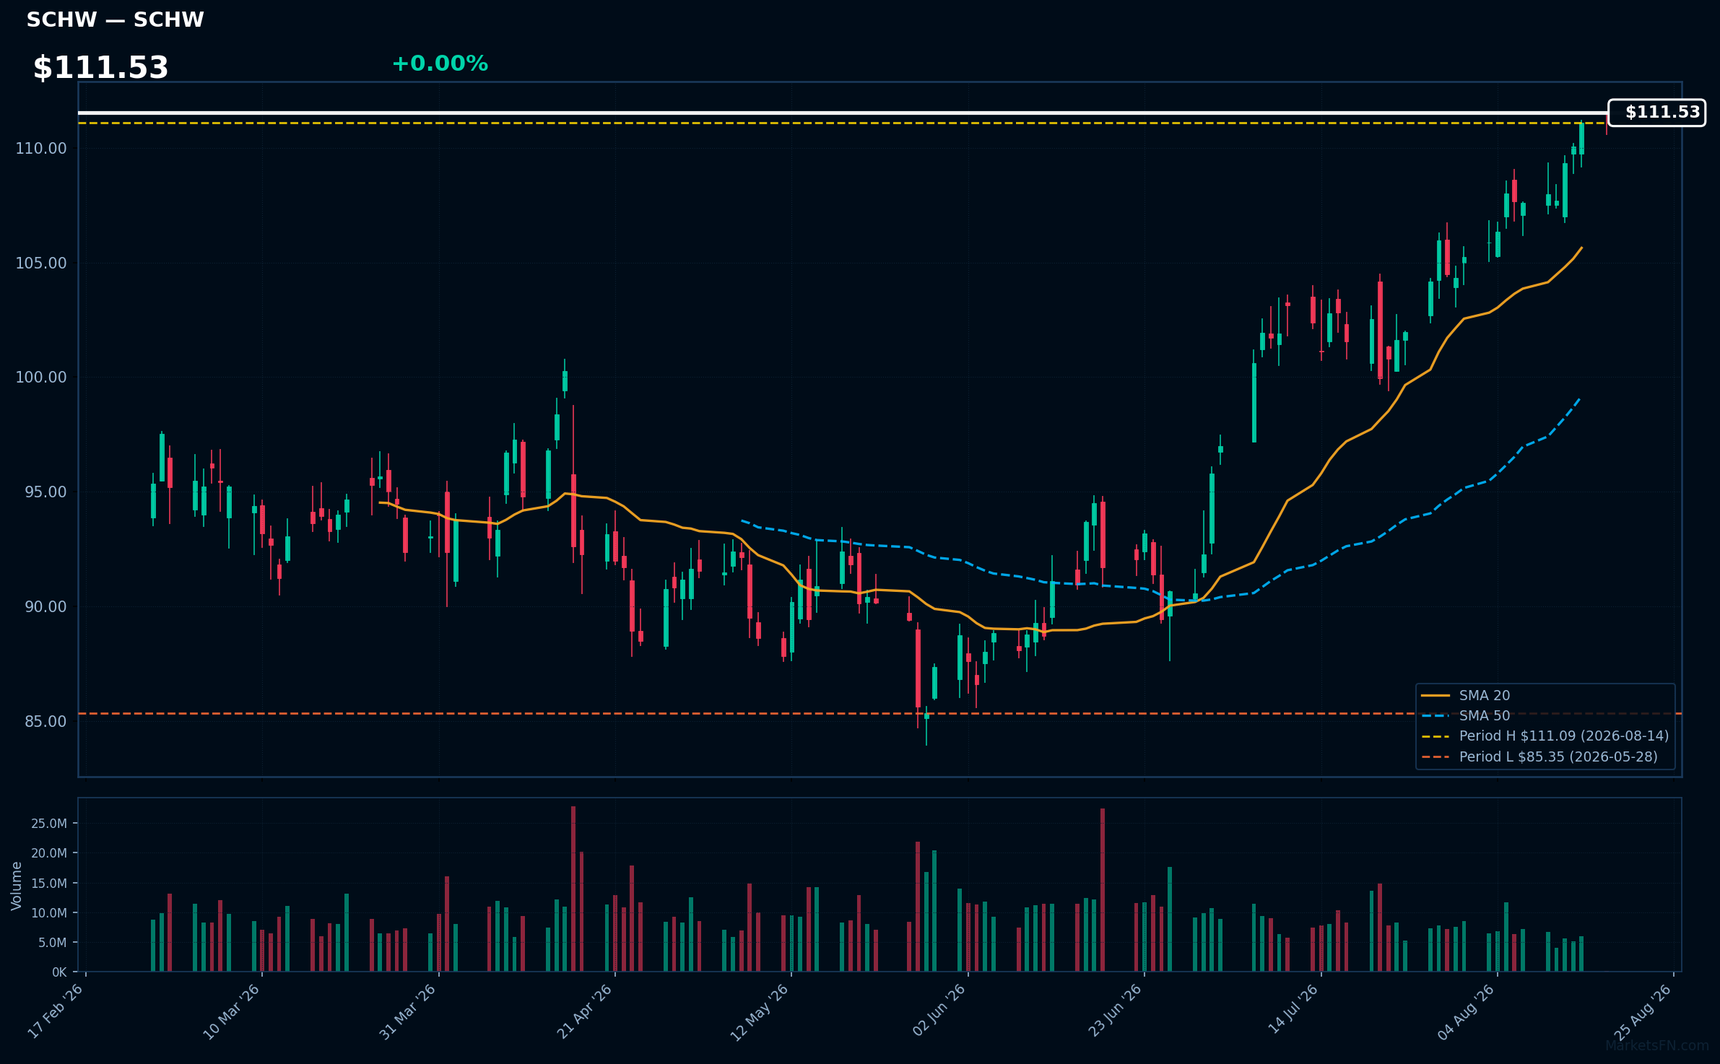This screenshot has height=1064, width=1720.
Task: Select the 21 Apr '26 date label
Action: click(585, 1011)
